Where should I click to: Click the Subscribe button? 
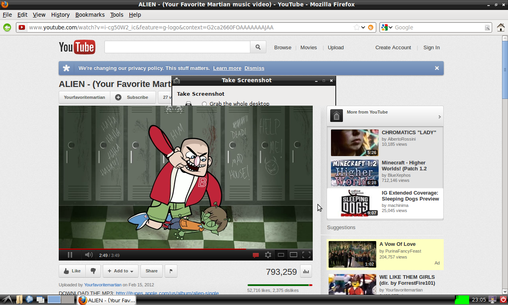[x=133, y=97]
